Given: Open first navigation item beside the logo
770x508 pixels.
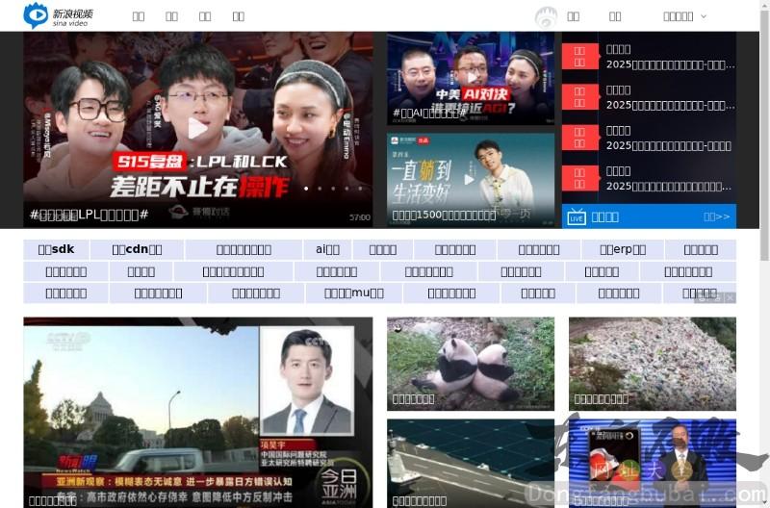Looking at the screenshot, I should [x=139, y=16].
